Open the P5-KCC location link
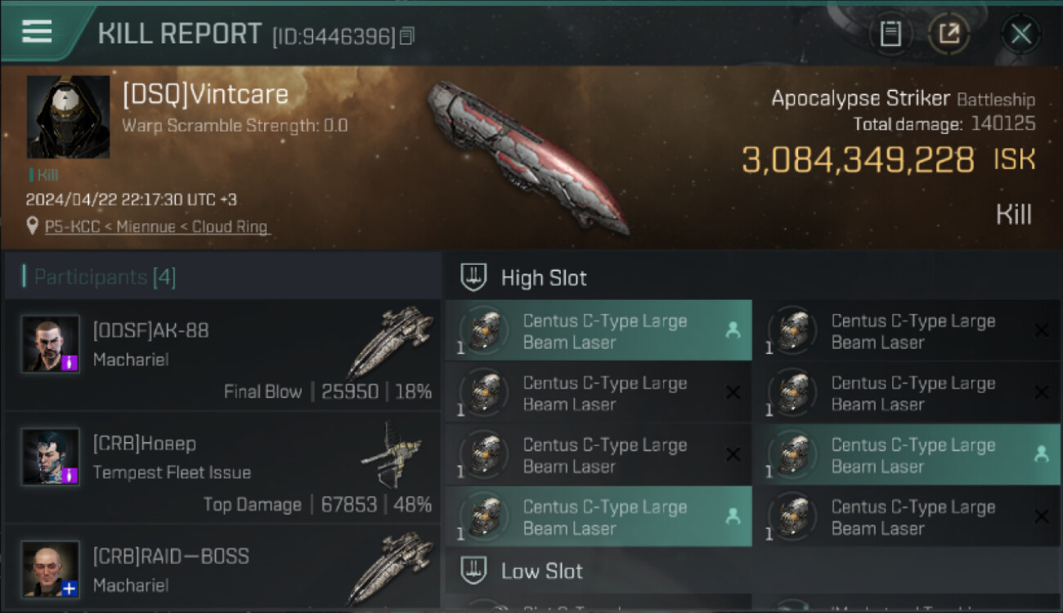Screen dimensions: 1063x613 coord(157,226)
